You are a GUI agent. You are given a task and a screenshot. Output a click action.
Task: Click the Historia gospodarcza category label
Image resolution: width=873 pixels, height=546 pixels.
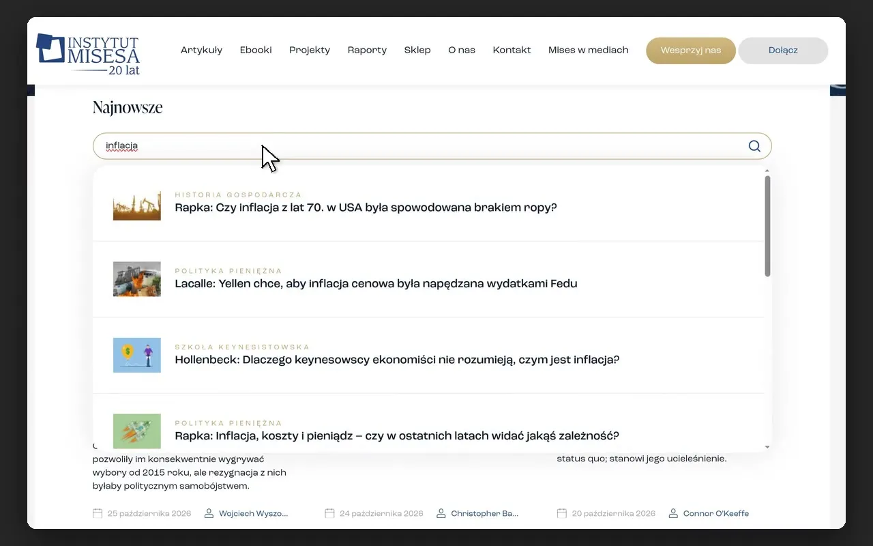point(238,195)
